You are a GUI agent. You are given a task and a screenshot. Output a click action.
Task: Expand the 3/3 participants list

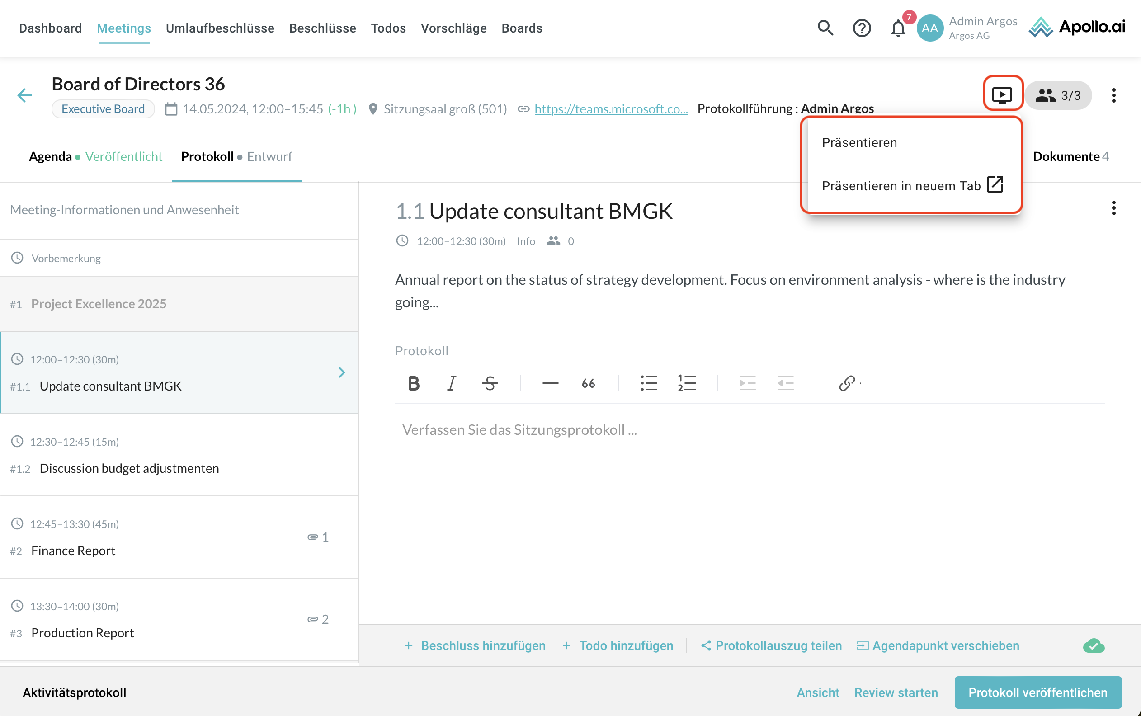coord(1059,95)
